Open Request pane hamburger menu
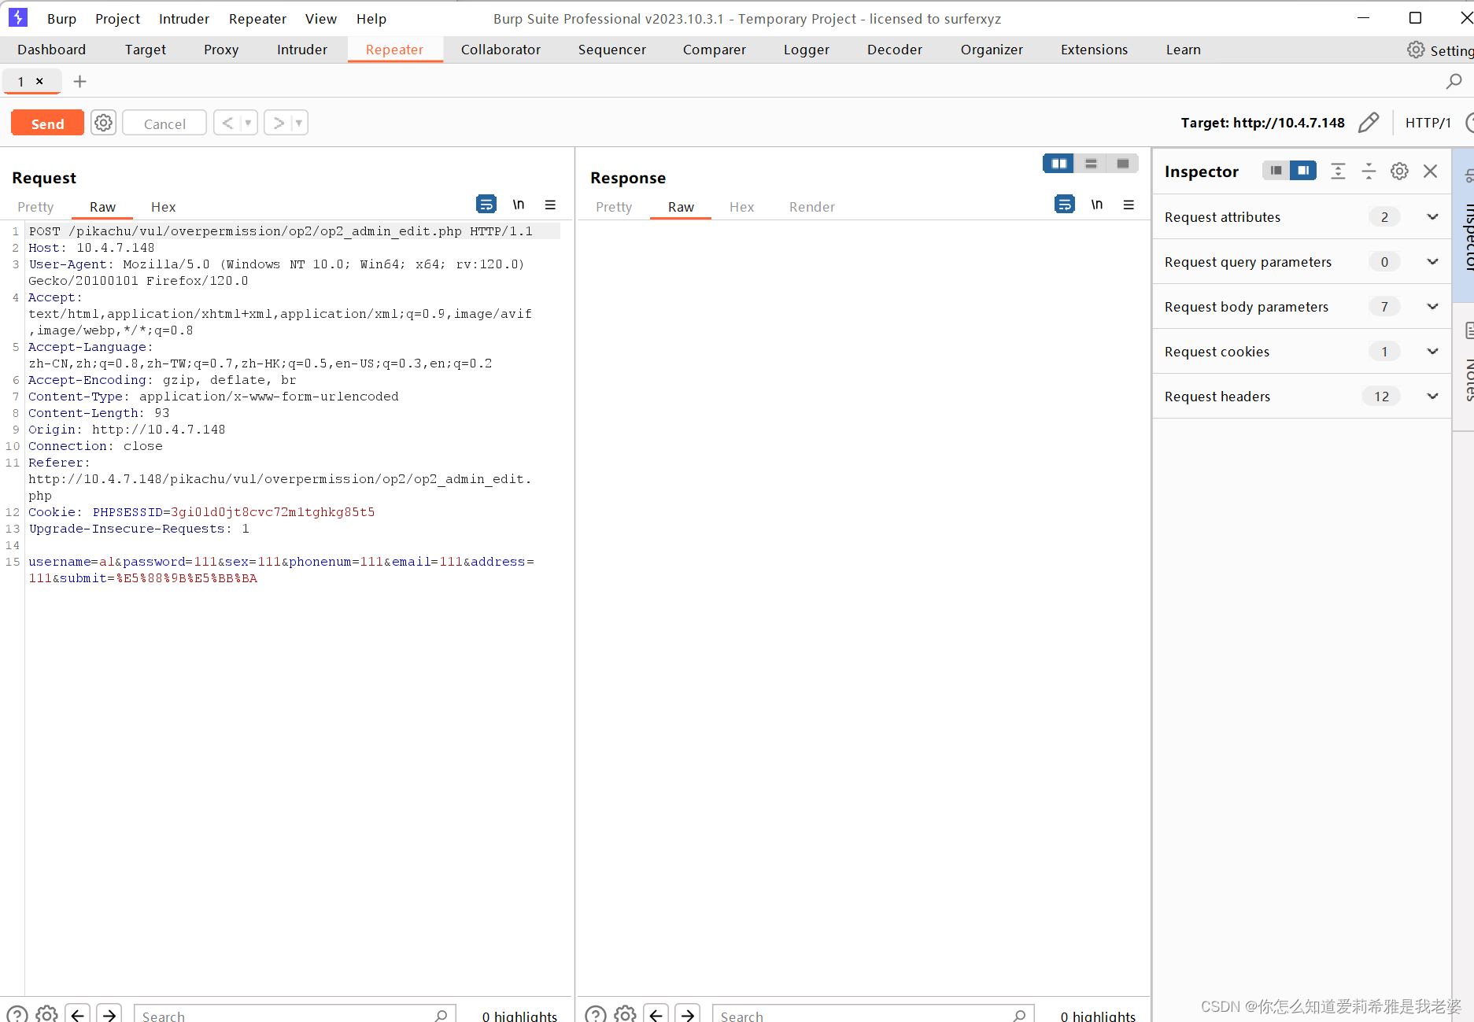1474x1022 pixels. tap(550, 205)
